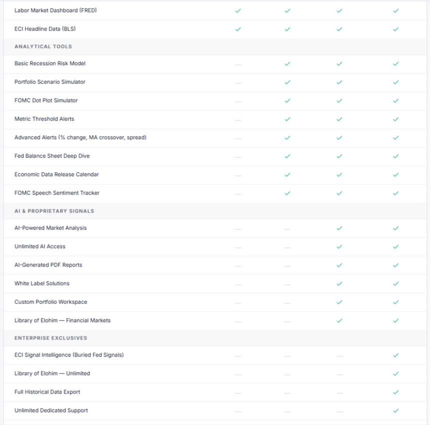Click third-column dash in Library of Elohim — Unlimited row
The image size is (430, 425).
point(340,374)
